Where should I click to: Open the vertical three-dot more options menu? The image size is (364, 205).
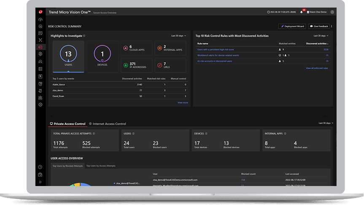(x=332, y=27)
